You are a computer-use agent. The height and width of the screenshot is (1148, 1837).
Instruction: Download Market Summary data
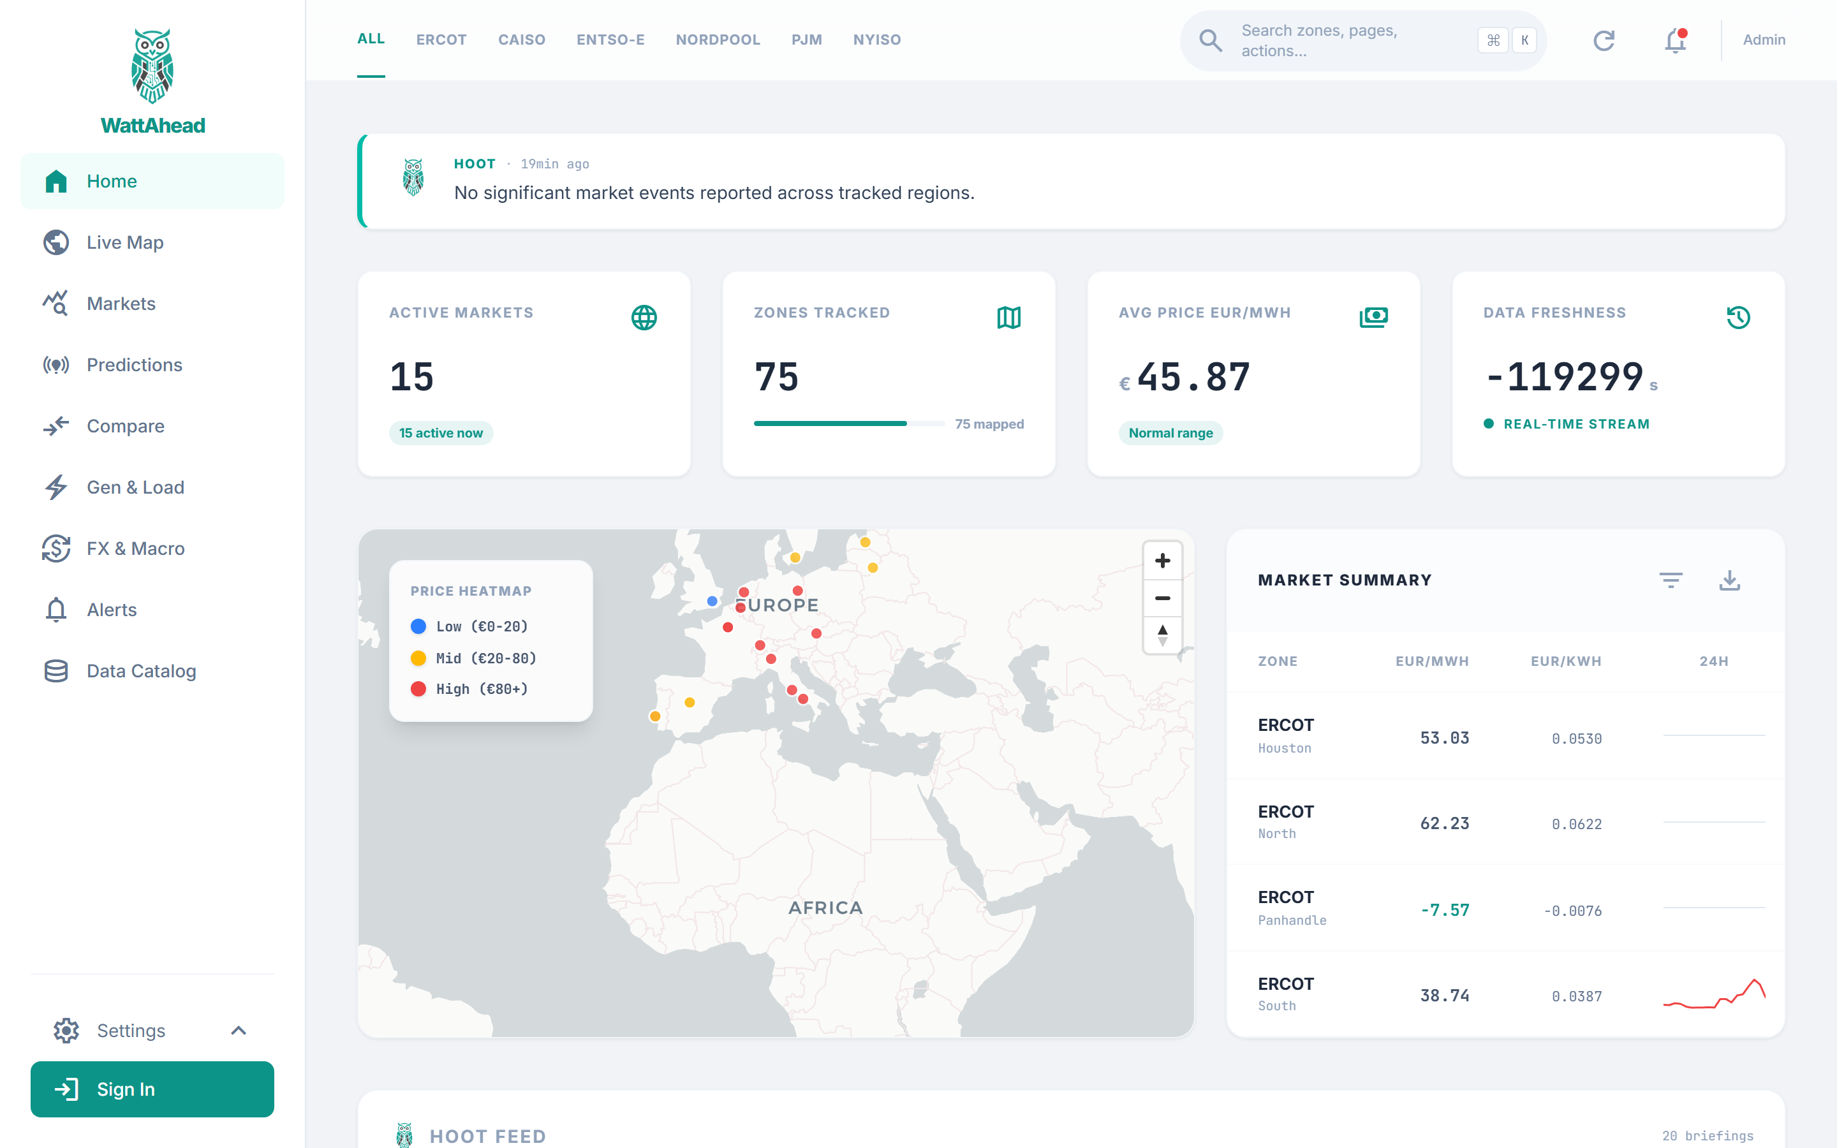[1730, 580]
